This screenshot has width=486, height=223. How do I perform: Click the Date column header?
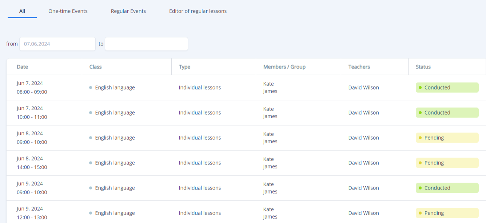click(x=22, y=67)
